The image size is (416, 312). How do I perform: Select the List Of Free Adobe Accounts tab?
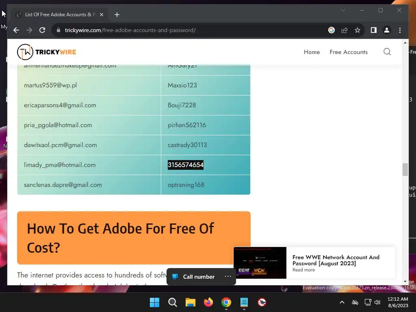(60, 15)
